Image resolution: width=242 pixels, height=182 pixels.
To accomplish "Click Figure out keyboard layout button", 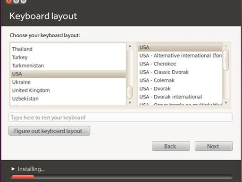I will (x=50, y=131).
